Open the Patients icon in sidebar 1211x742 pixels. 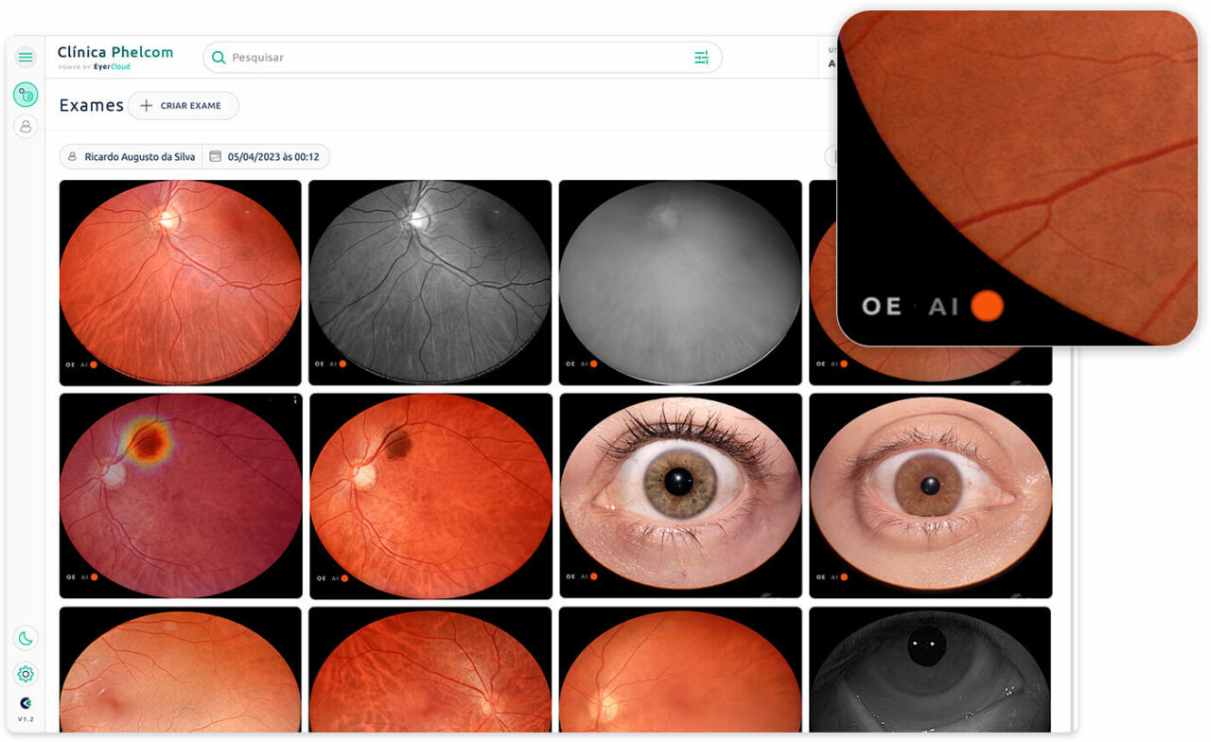26,126
